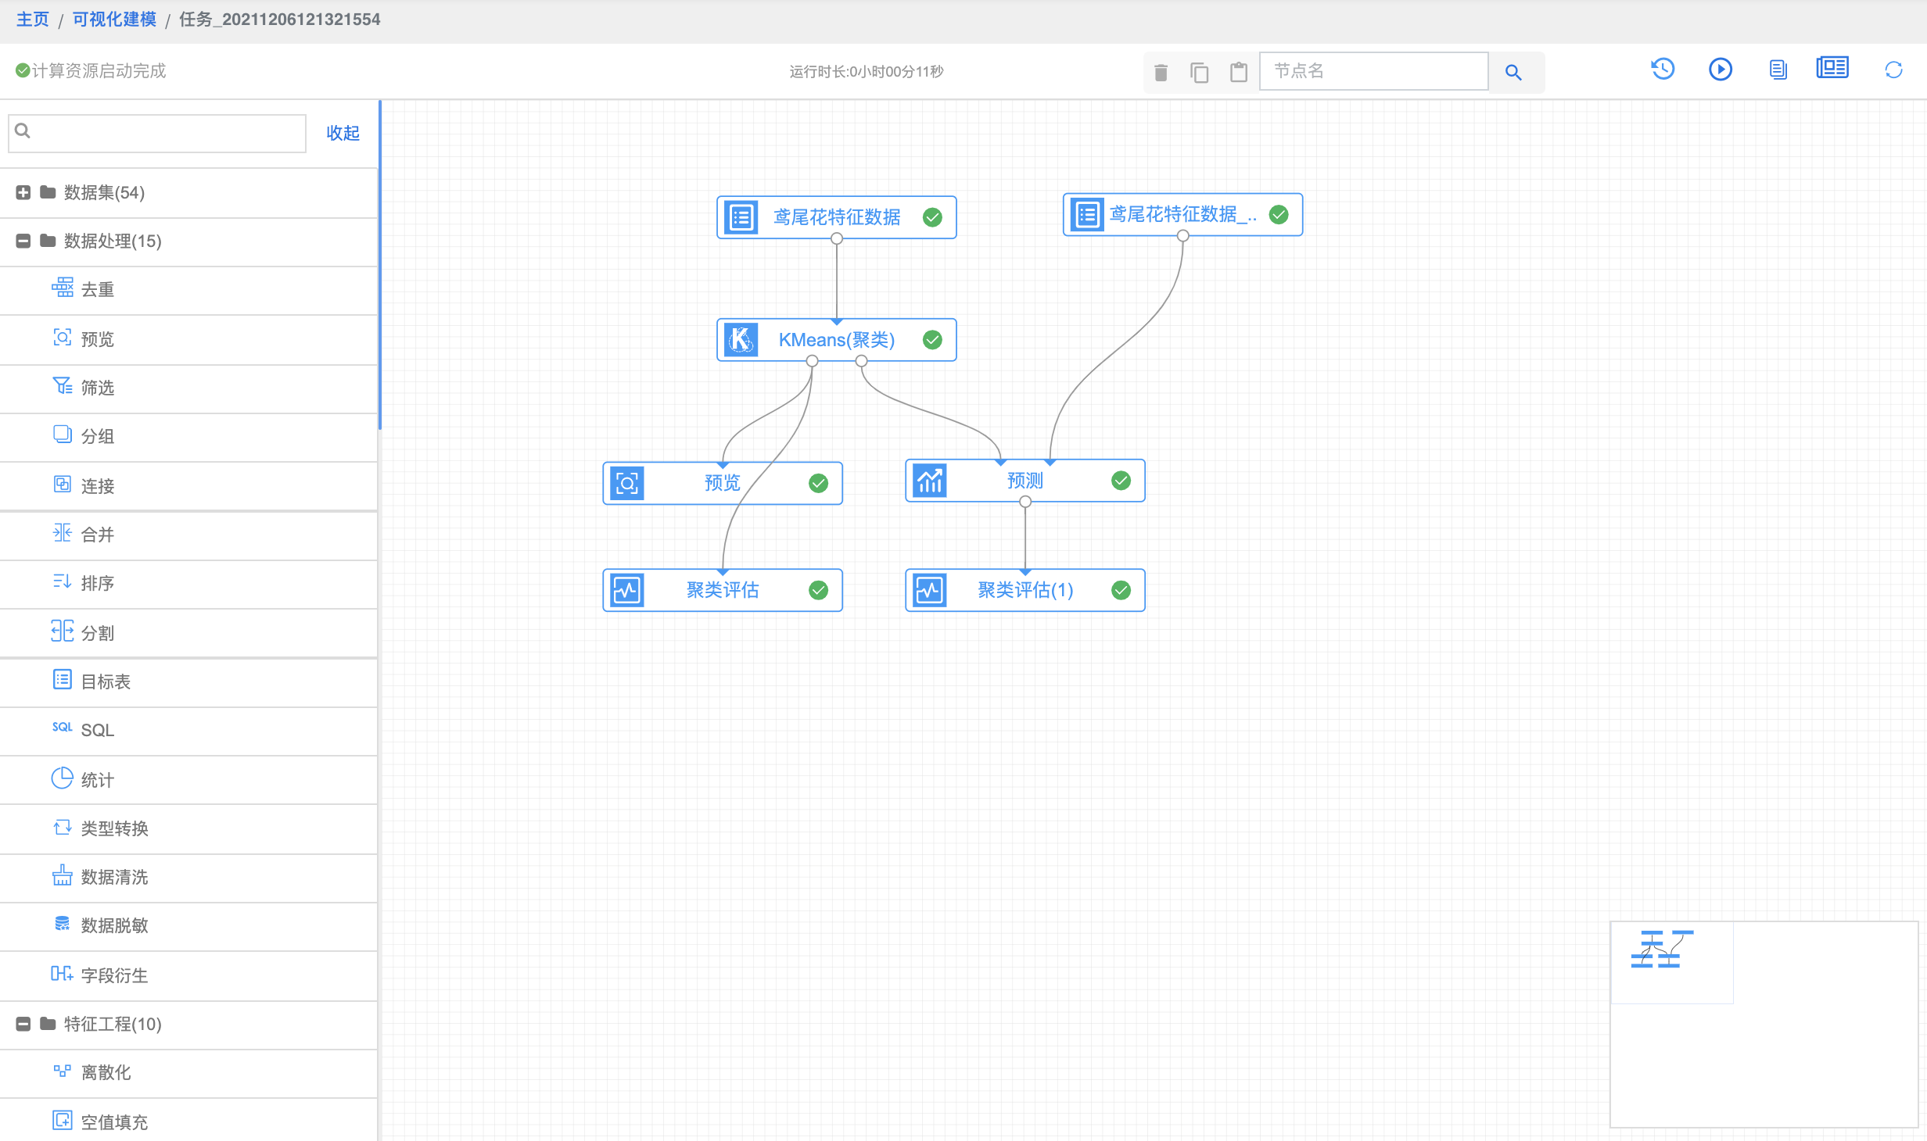Select the KMeans(聚类) node
The width and height of the screenshot is (1927, 1141).
coord(836,340)
